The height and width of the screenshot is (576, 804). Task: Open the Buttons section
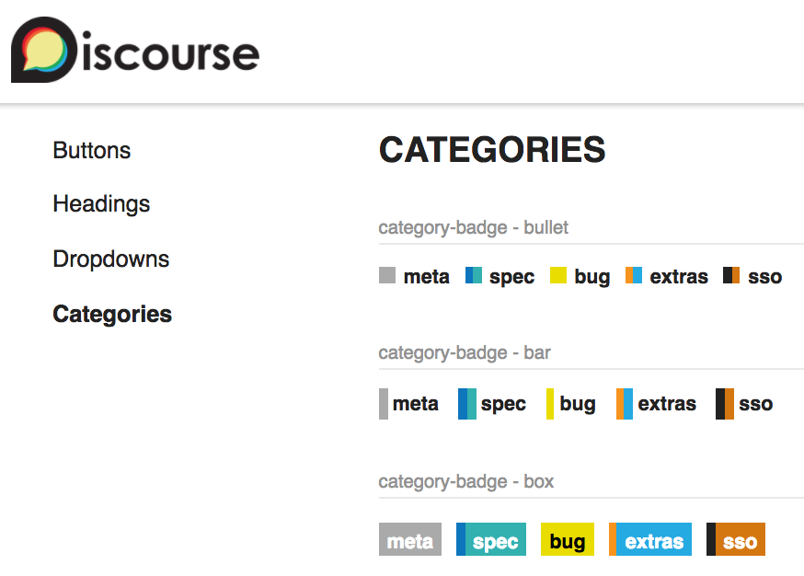pos(92,151)
